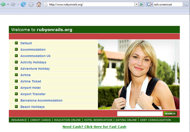Open the Adventure Holiday link
Image resolution: width=190 pixels, height=132 pixels.
tap(35, 69)
